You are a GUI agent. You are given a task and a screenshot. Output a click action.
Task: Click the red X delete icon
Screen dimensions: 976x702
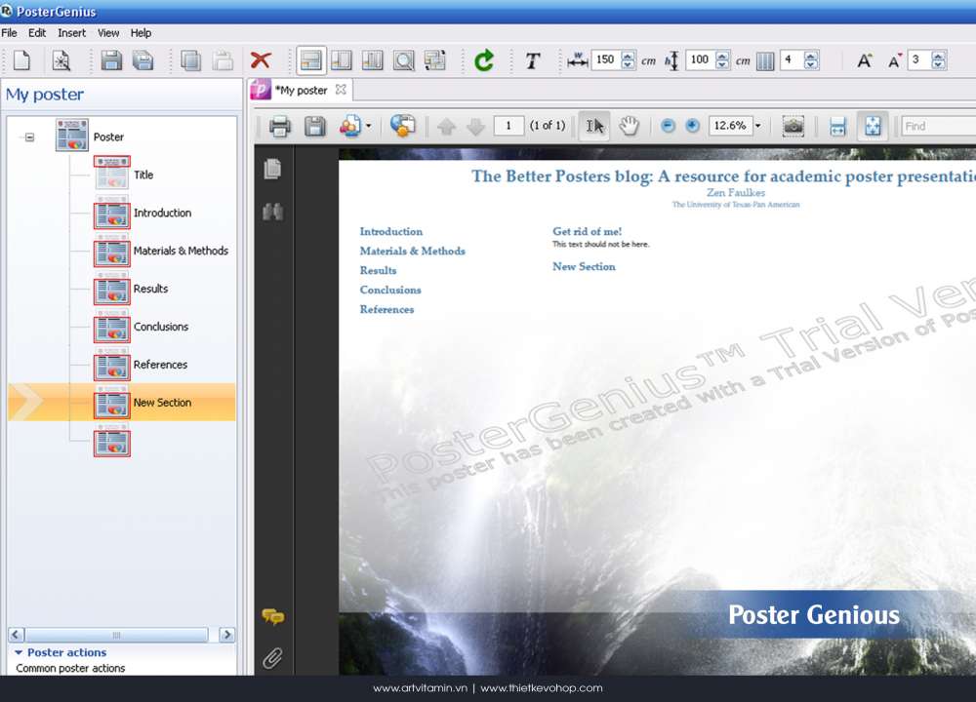261,60
